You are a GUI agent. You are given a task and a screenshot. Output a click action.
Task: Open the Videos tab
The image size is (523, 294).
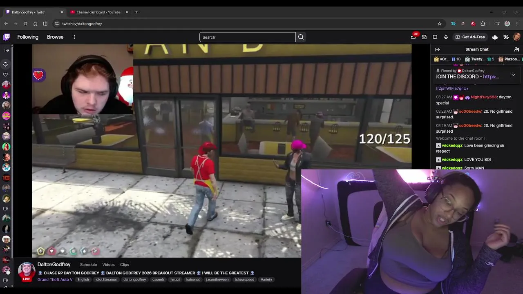108,265
